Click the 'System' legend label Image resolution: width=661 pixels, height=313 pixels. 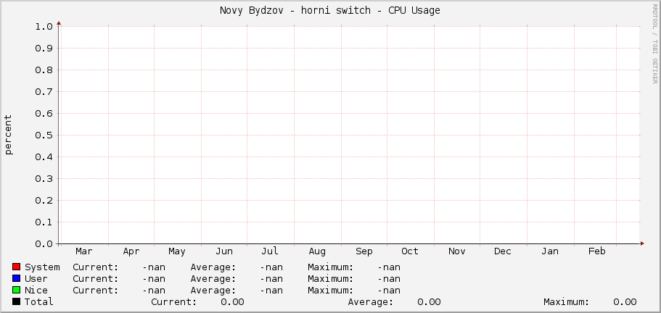[x=42, y=267]
